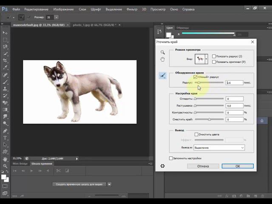This screenshot has width=272, height=204.
Task: Open the Файл menu
Action: [16, 9]
